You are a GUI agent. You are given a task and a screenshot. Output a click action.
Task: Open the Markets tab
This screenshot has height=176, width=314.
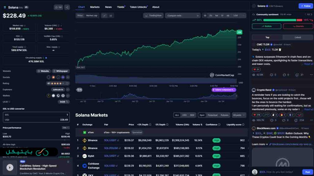click(x=95, y=7)
